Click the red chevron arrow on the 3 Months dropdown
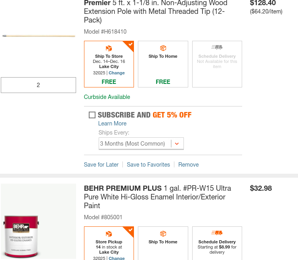The height and width of the screenshot is (260, 298). pos(177,144)
